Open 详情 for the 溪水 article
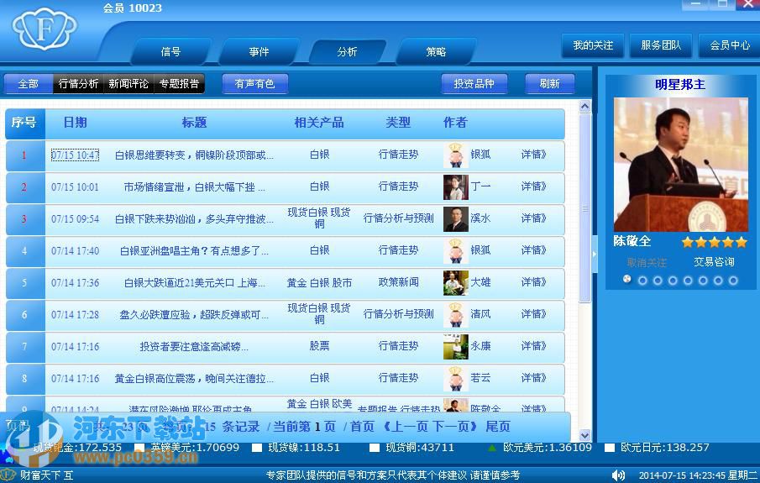The height and width of the screenshot is (483, 760). [533, 218]
